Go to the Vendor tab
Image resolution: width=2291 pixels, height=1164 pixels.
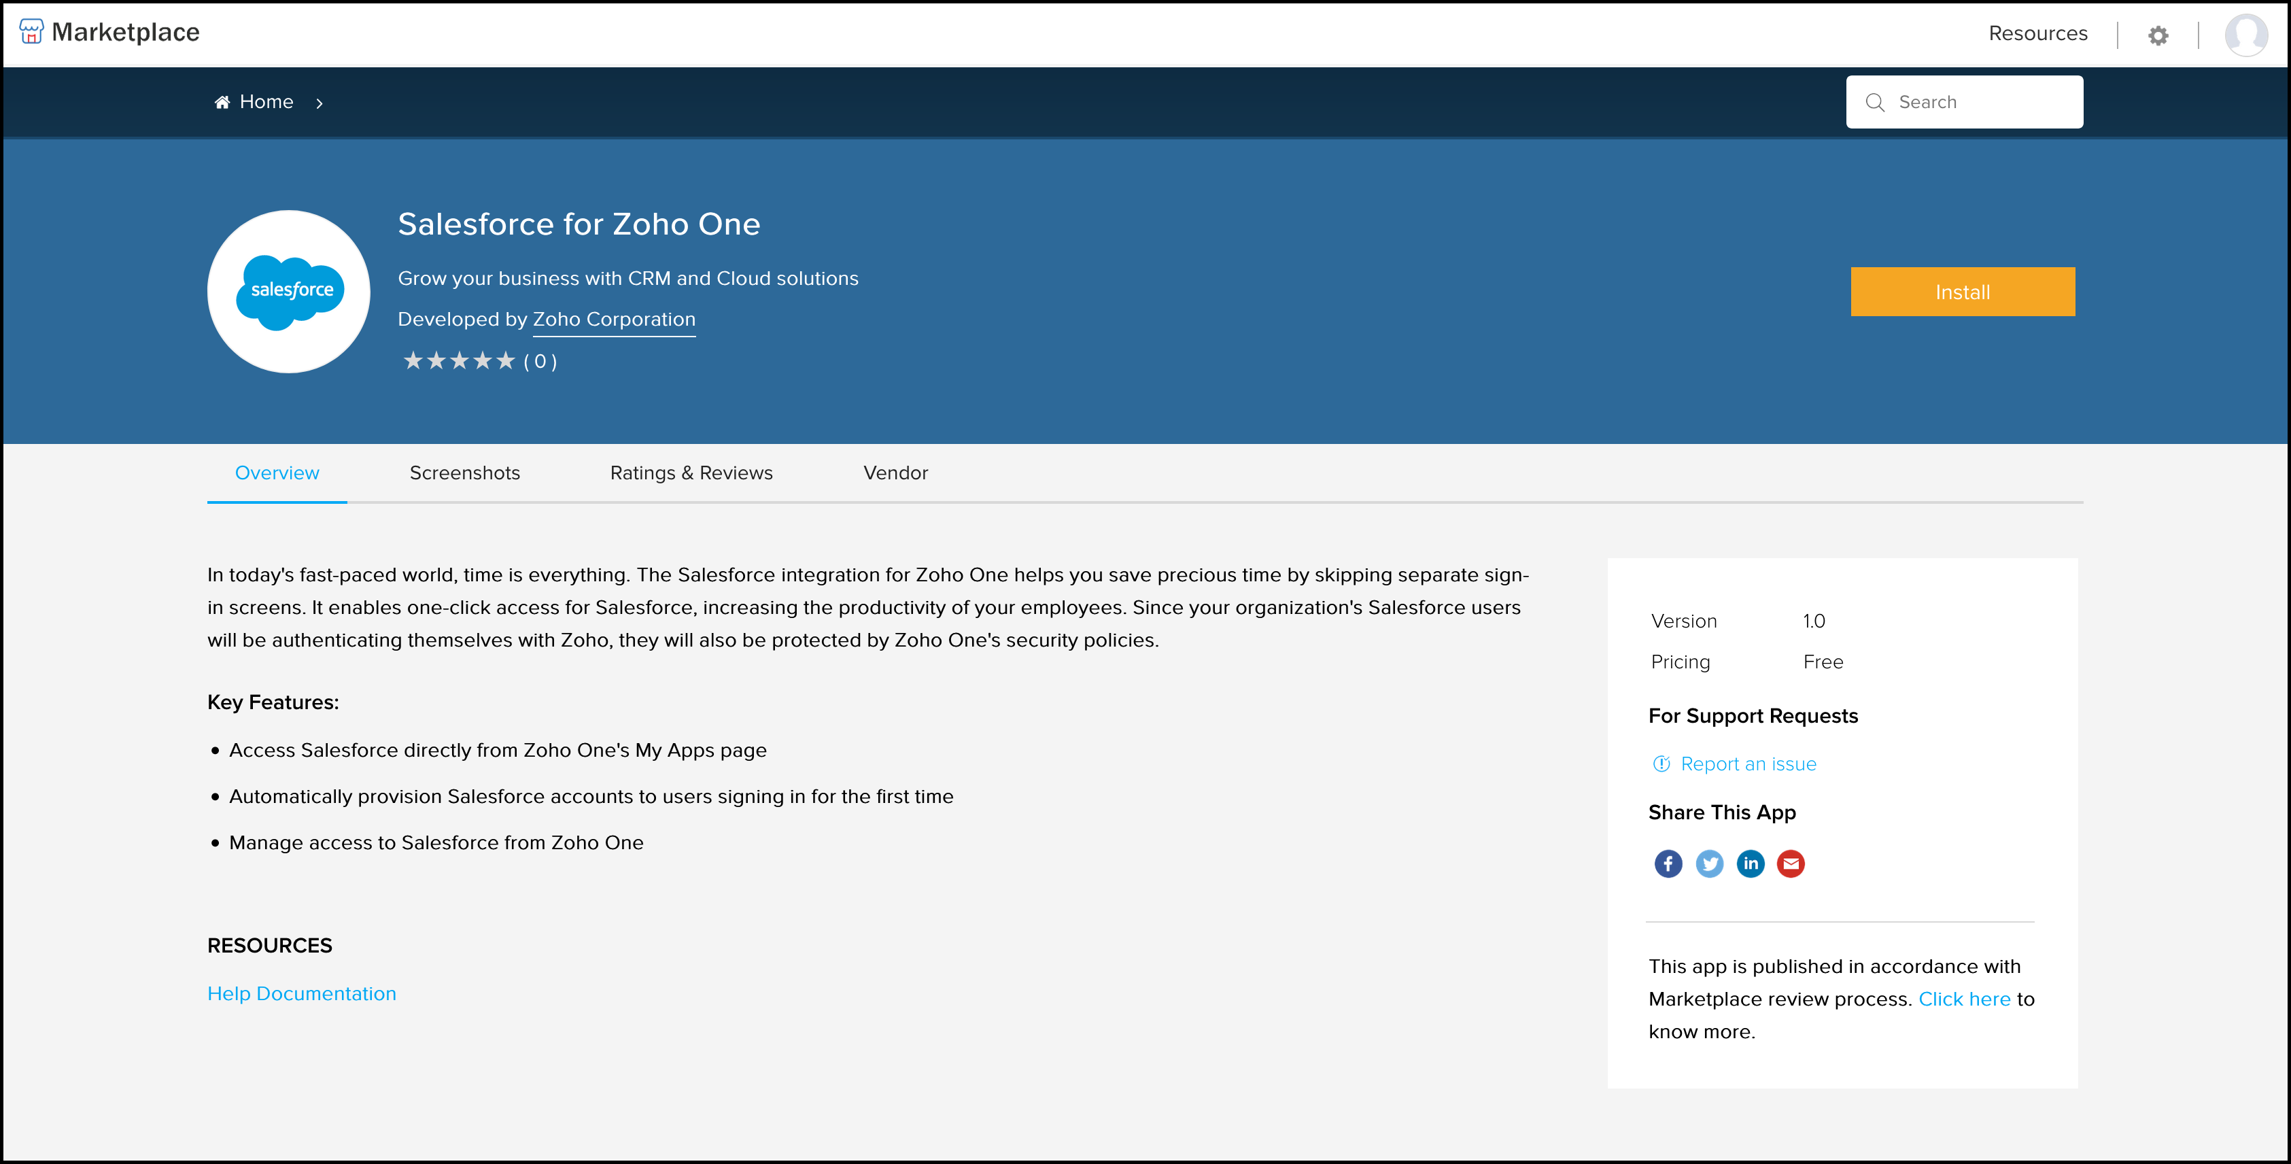895,473
